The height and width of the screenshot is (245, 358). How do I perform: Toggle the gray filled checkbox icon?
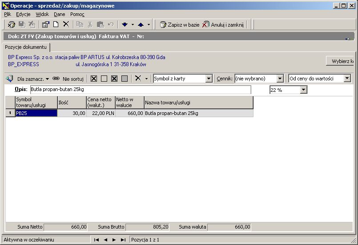pyautogui.click(x=125, y=79)
